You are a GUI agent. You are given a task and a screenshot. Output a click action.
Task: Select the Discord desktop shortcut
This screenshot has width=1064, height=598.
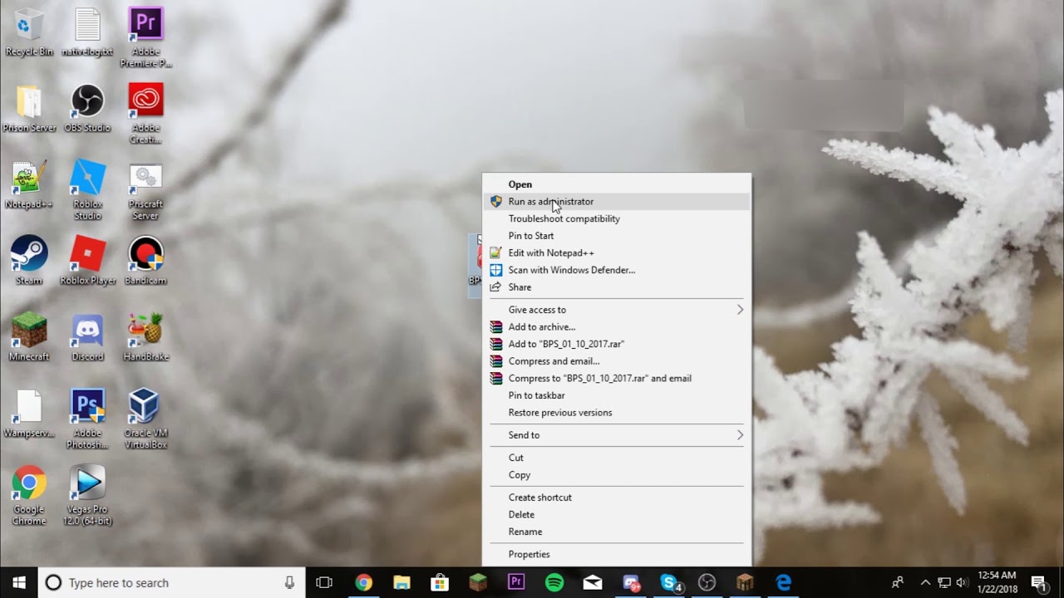click(x=87, y=337)
